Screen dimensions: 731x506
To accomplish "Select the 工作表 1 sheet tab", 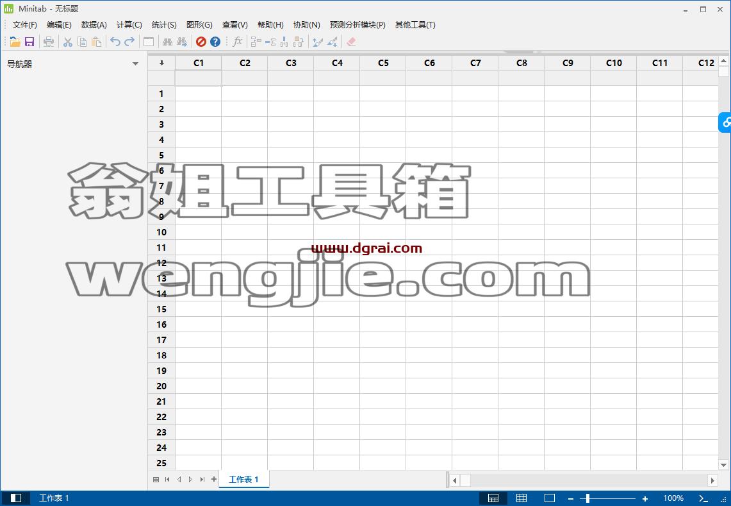I will 244,480.
